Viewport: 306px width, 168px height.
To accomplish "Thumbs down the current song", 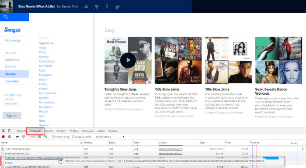I will pos(97,7).
